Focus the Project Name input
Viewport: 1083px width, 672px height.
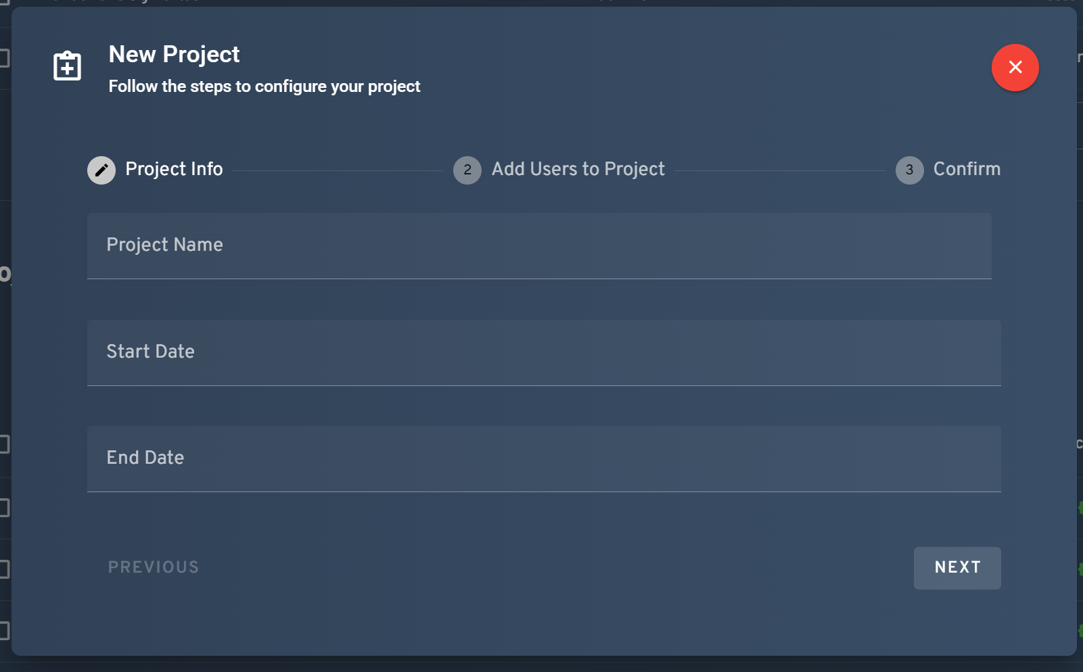pyautogui.click(x=539, y=245)
